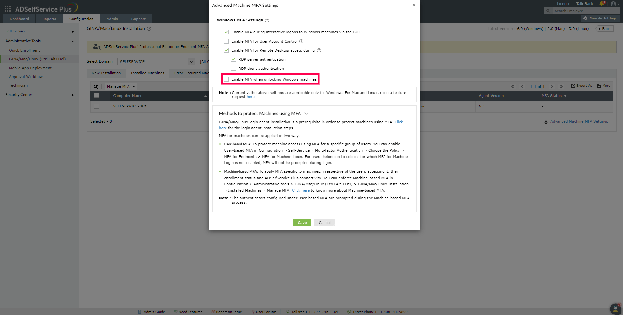Open the apps grid menu icon

[8, 9]
